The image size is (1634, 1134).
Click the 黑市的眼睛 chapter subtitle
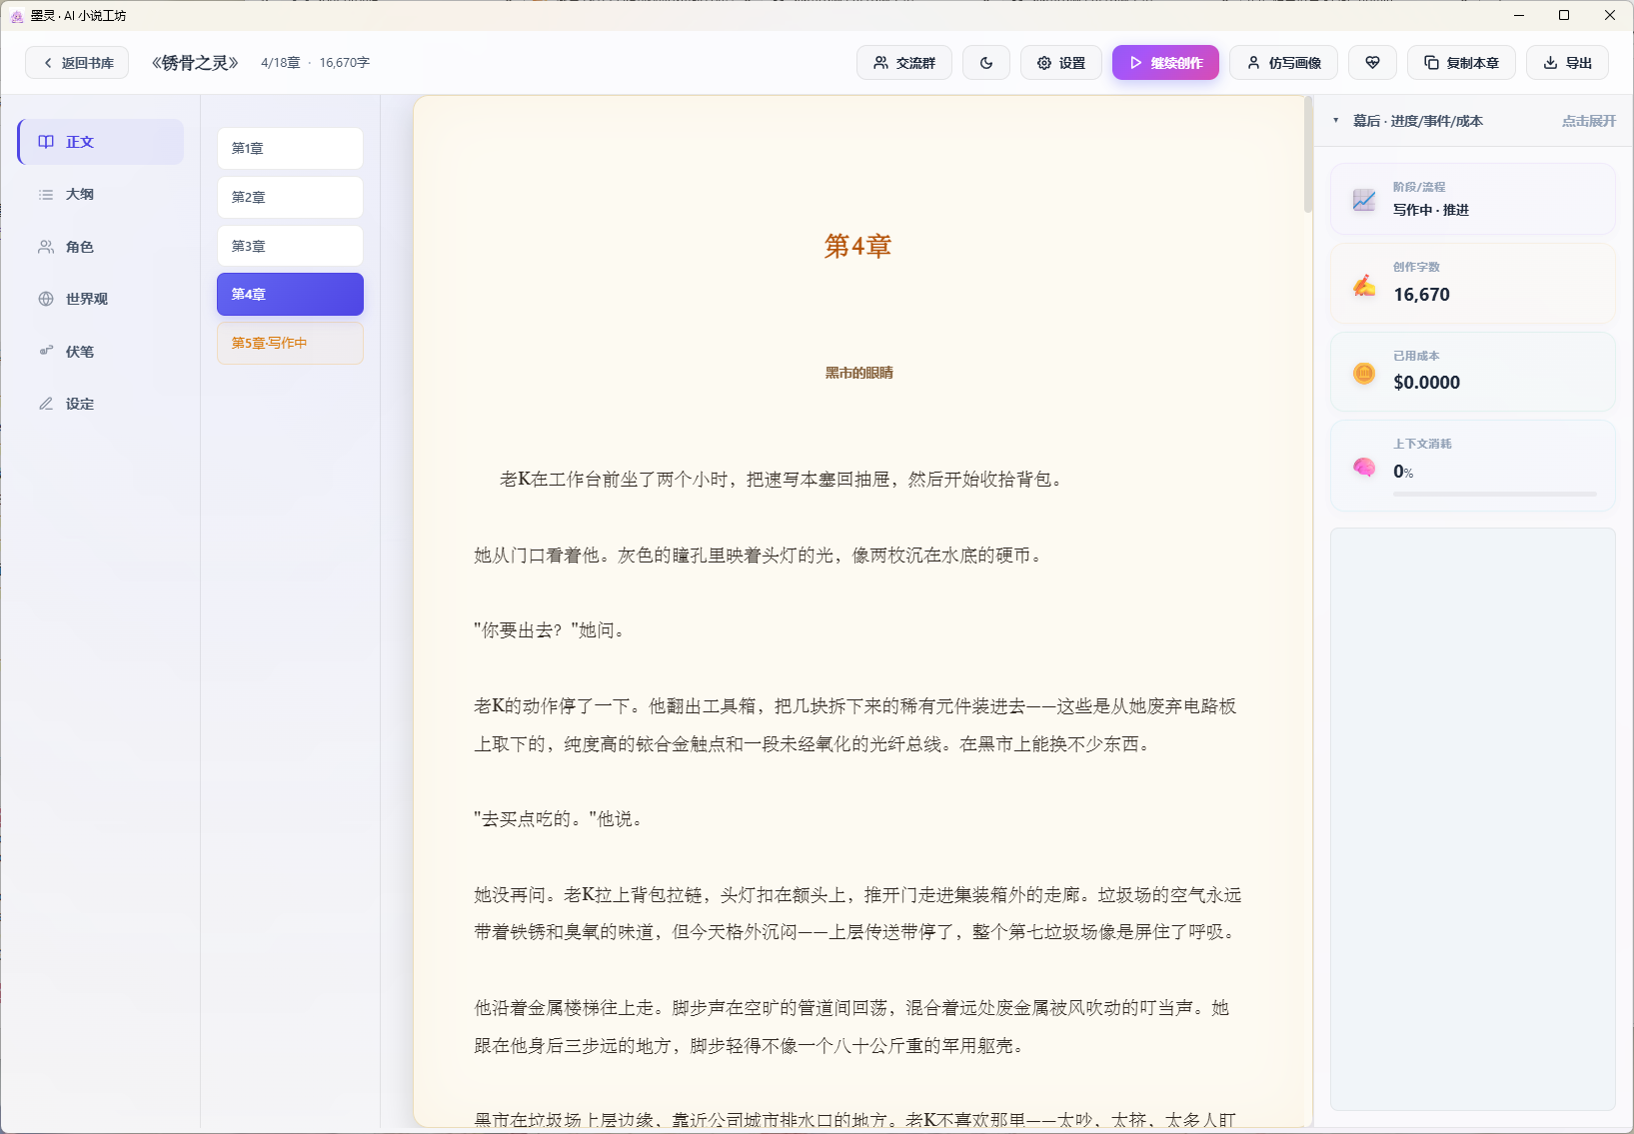pos(859,373)
